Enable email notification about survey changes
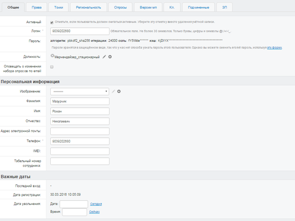Viewport: 295px width, 221px height. point(52,67)
